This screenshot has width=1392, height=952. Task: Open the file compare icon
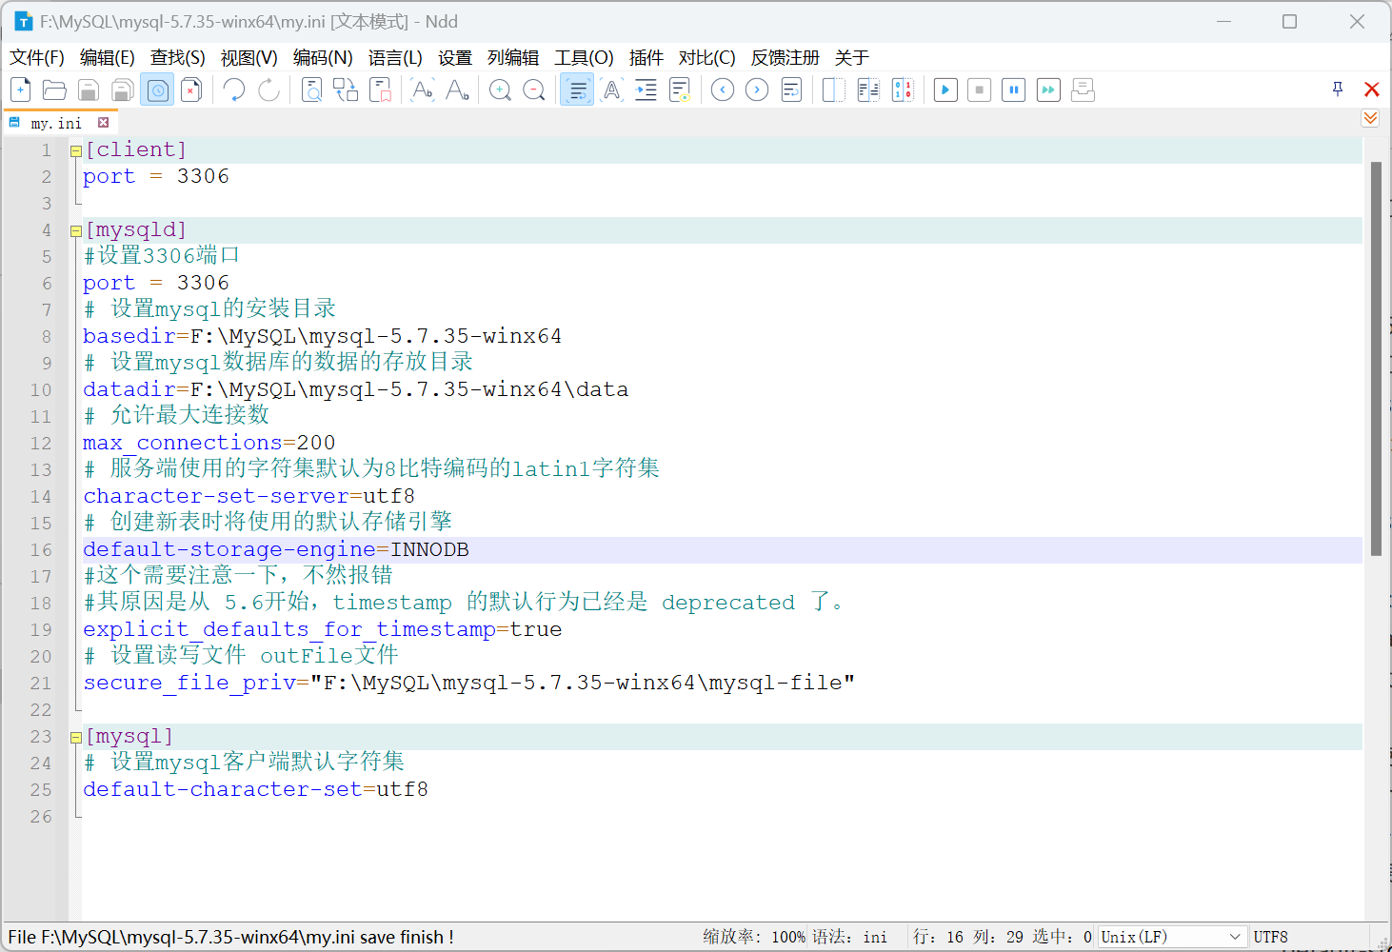(868, 90)
